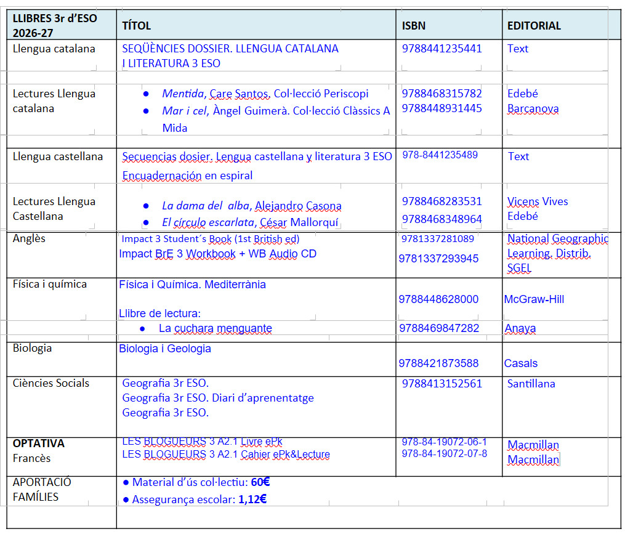Click publisher 'Barcanova'

pyautogui.click(x=533, y=108)
